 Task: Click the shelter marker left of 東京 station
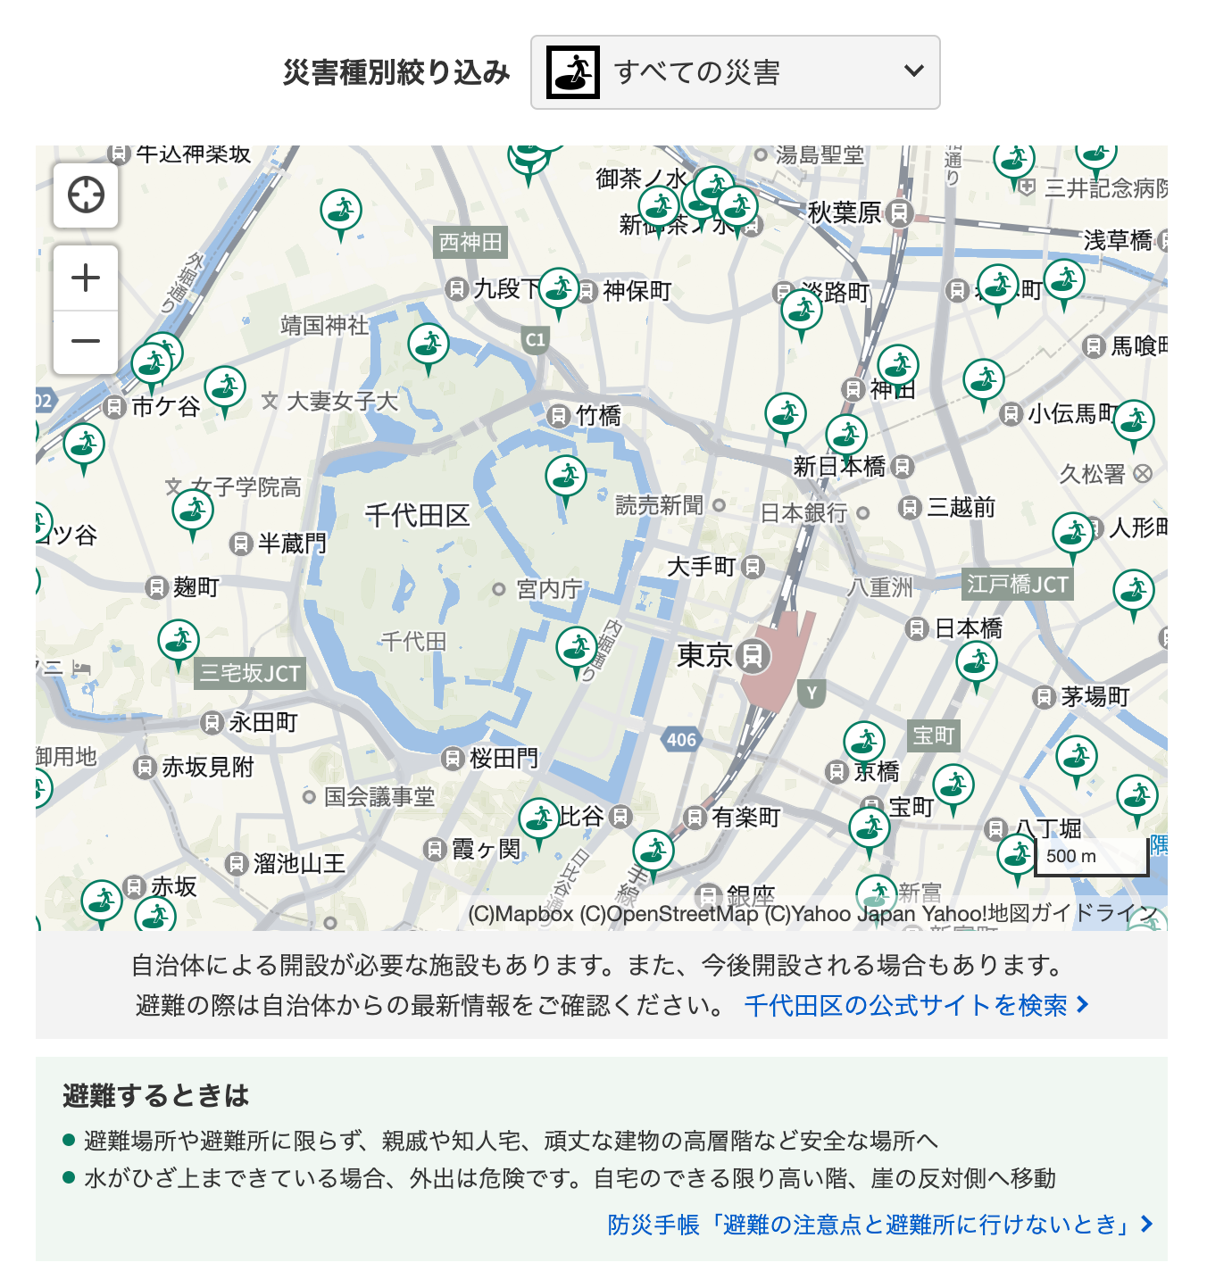(576, 645)
